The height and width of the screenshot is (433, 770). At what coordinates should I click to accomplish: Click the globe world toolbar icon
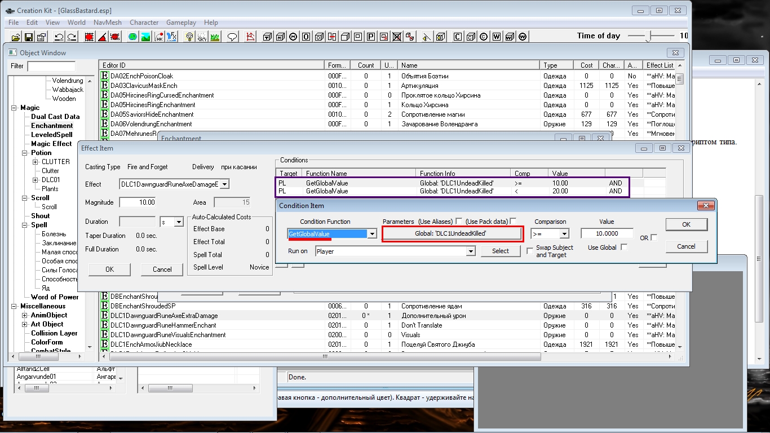(132, 37)
